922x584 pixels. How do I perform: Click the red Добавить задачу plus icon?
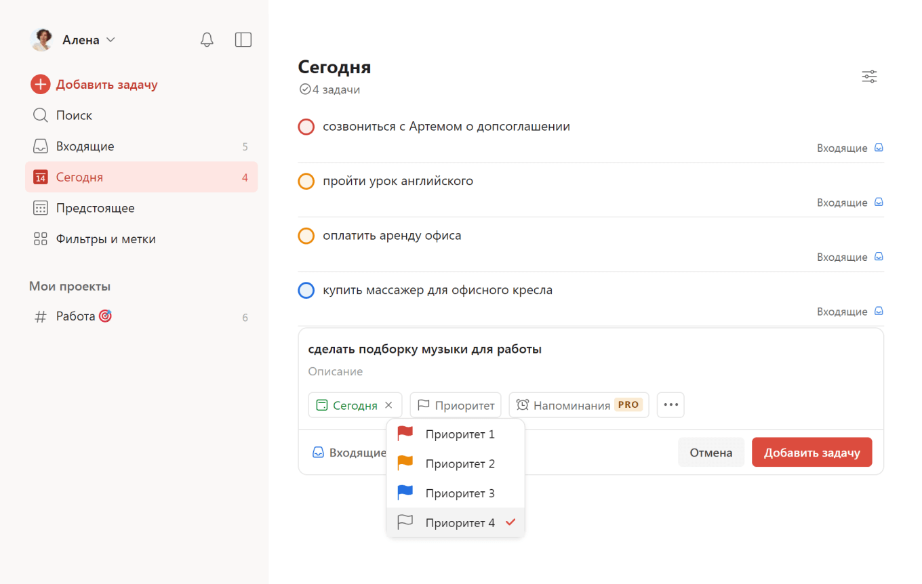coord(41,84)
